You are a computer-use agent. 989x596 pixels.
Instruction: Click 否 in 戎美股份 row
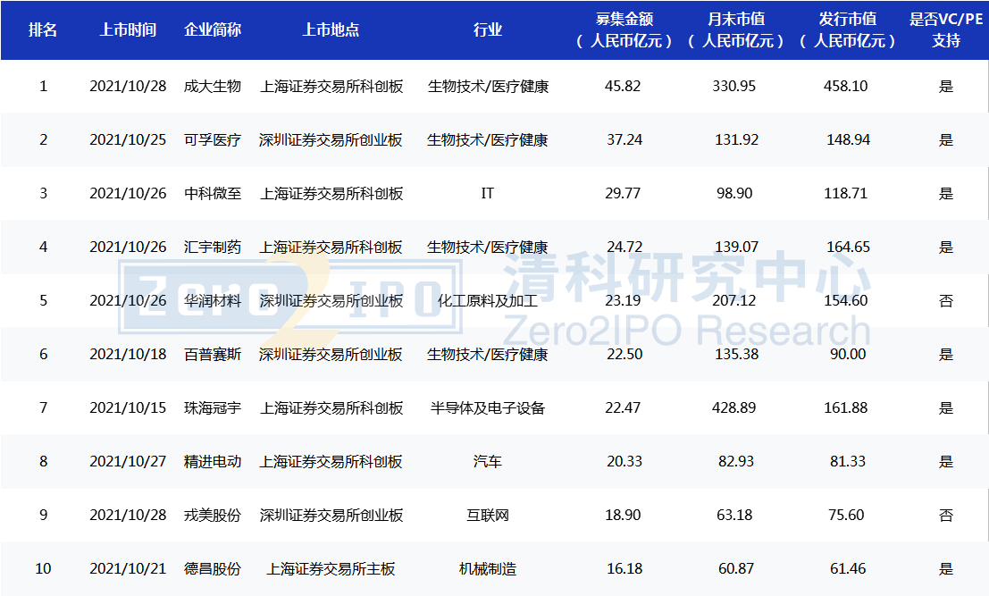pos(946,516)
